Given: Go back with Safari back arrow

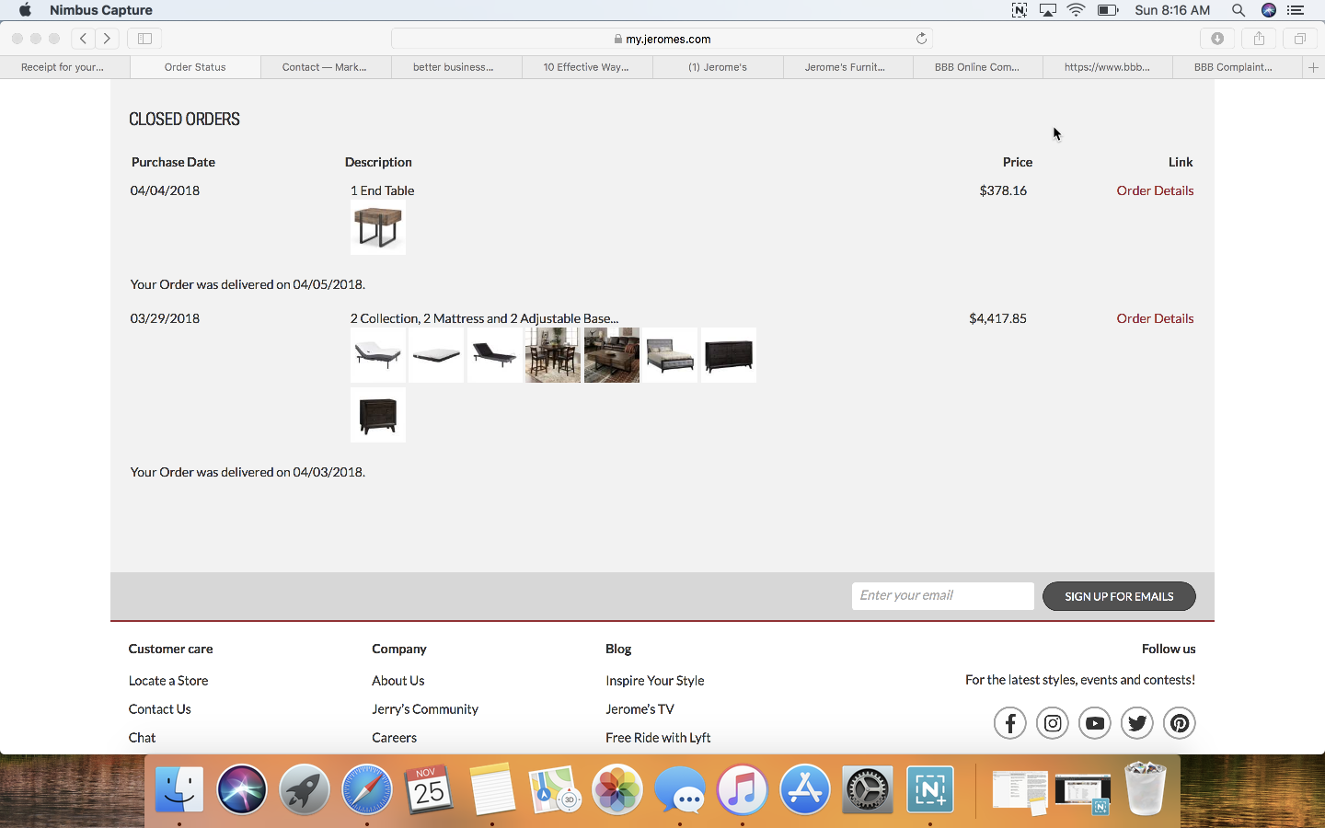Looking at the screenshot, I should [83, 39].
